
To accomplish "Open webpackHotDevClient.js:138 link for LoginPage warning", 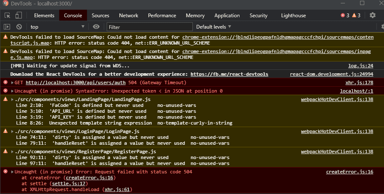I will 337,131.
